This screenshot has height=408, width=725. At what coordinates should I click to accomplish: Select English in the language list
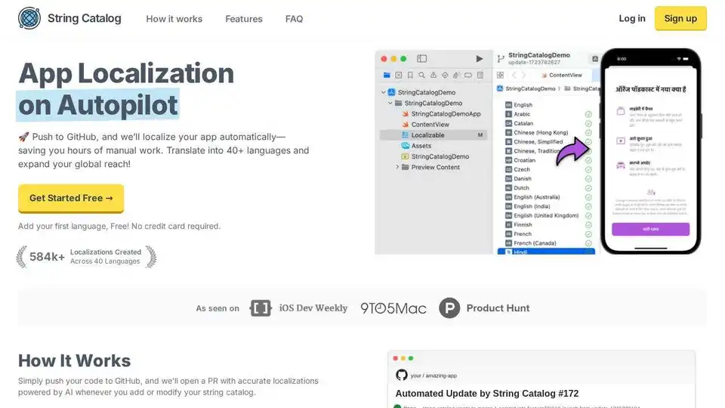518,105
